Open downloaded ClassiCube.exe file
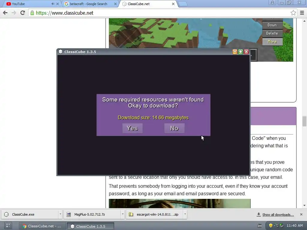The width and height of the screenshot is (307, 230). (30, 214)
